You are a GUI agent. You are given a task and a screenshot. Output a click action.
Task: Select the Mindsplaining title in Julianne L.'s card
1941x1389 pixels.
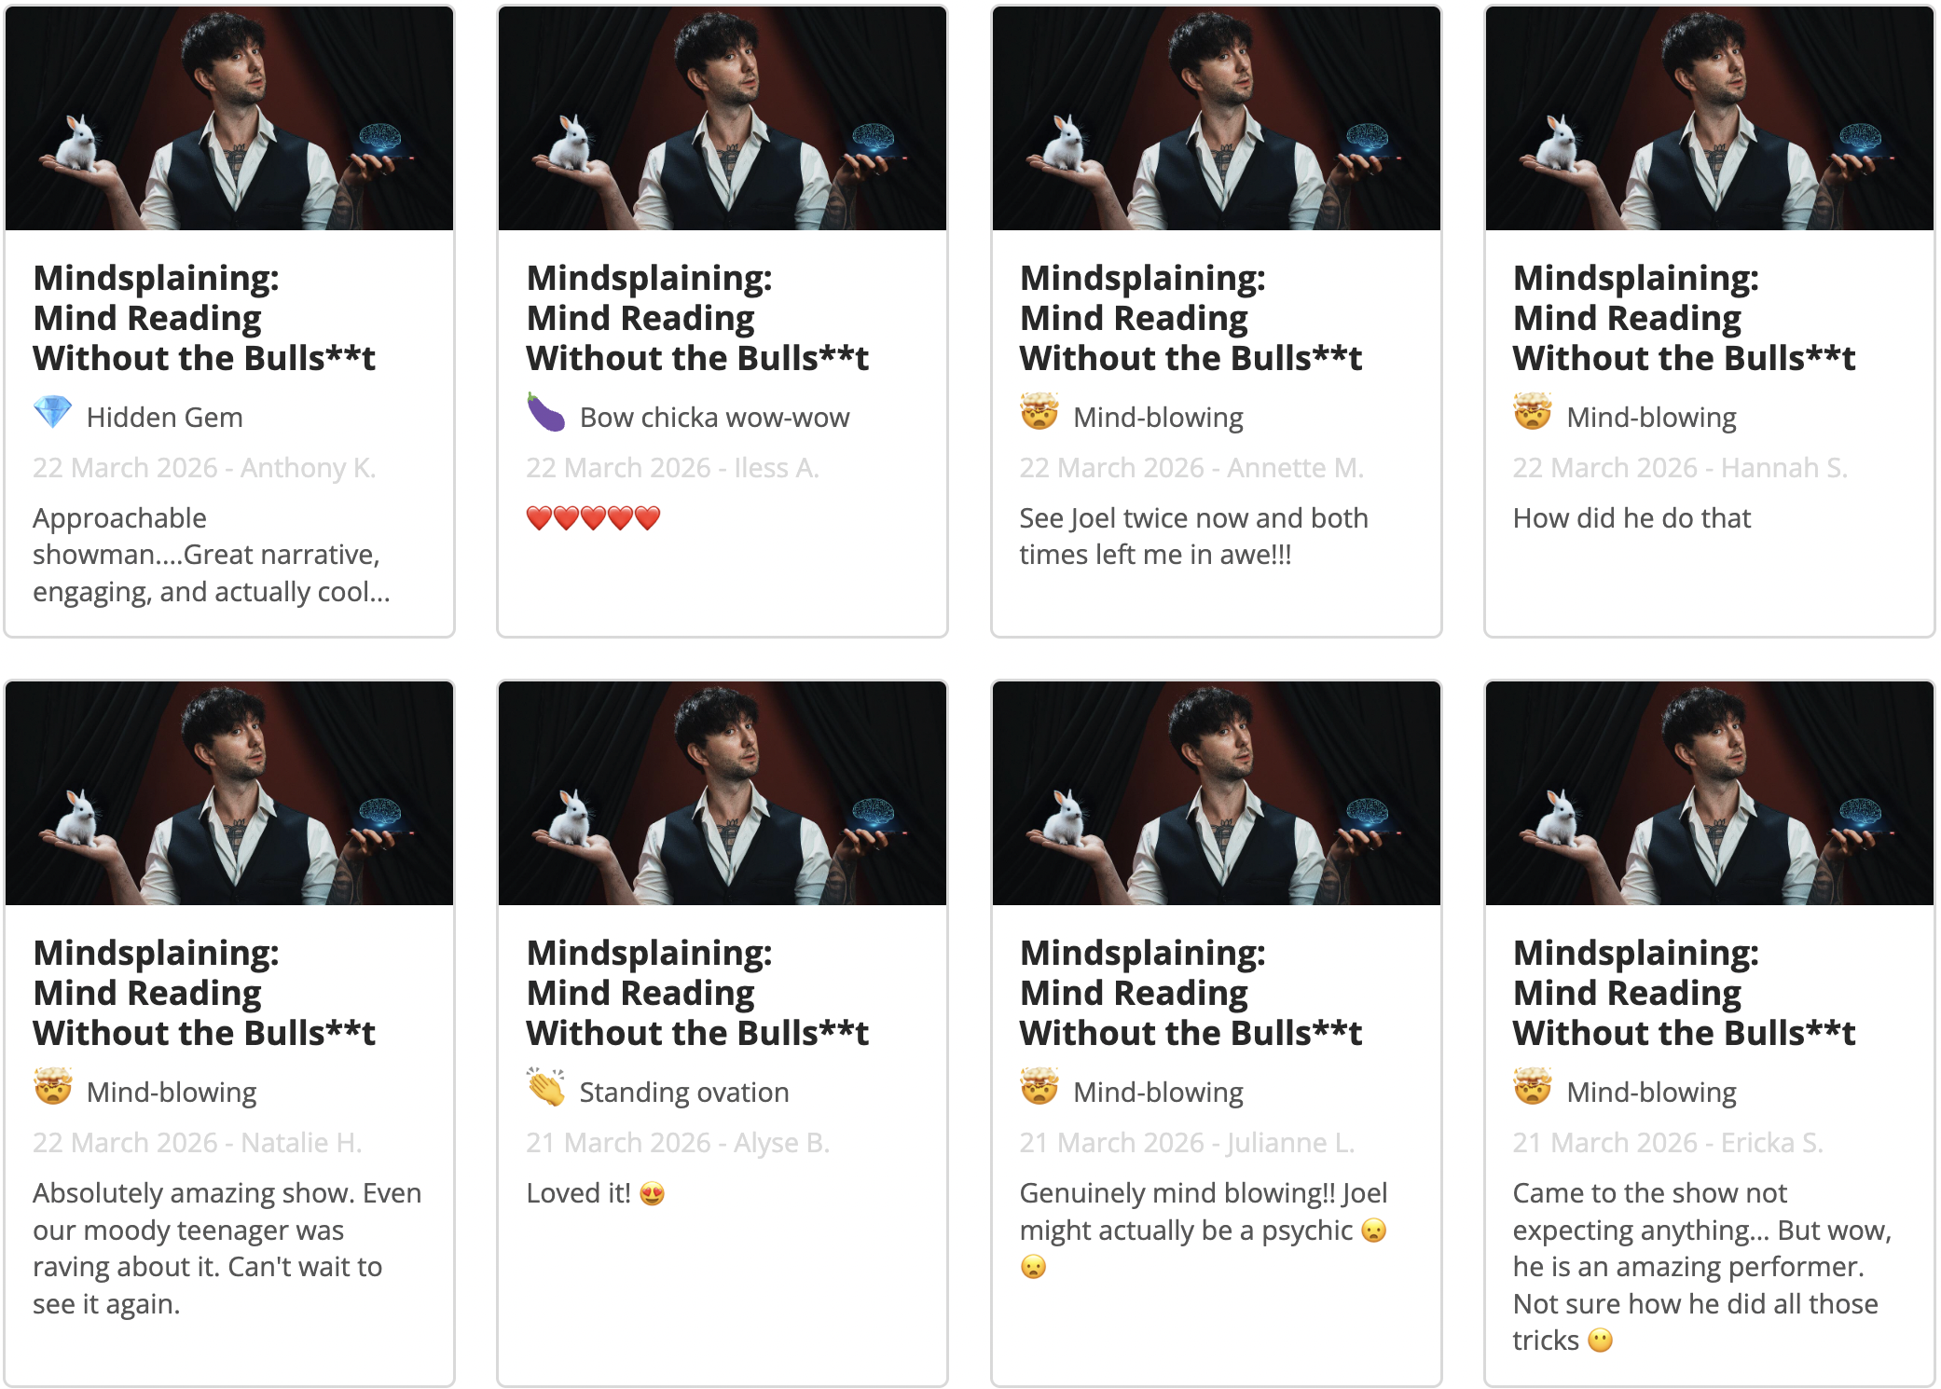1191,993
